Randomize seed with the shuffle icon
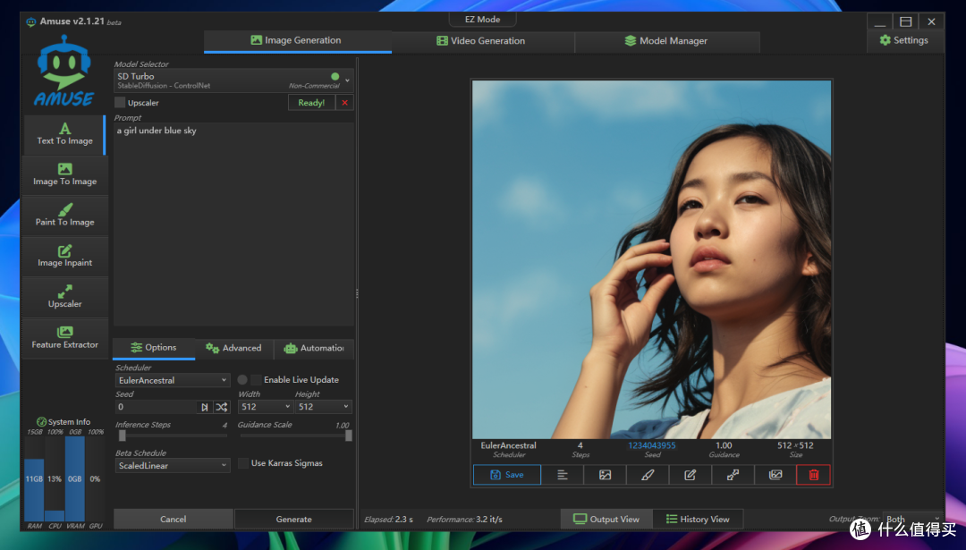Screen dimensions: 966x550 click(222, 407)
